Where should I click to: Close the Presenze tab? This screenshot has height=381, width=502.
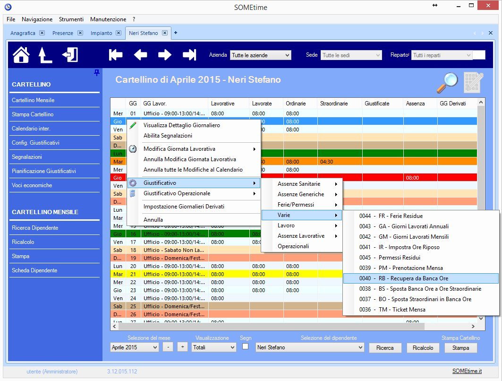point(80,33)
